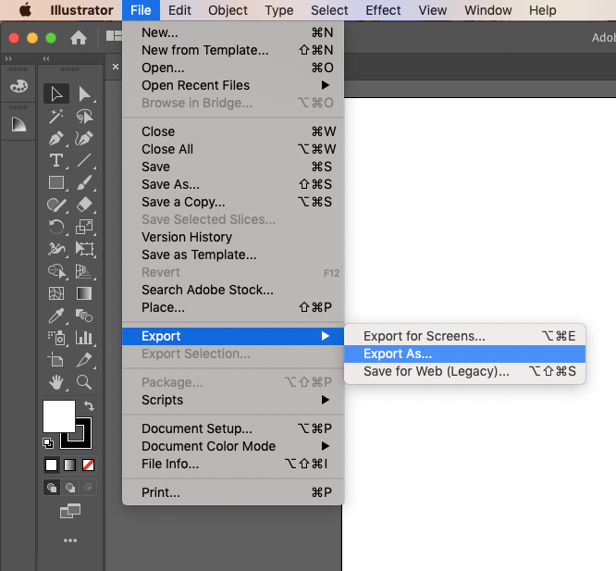
Task: Select the Hand tool
Action: click(56, 382)
